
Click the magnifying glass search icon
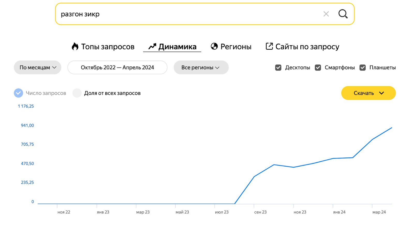[343, 14]
